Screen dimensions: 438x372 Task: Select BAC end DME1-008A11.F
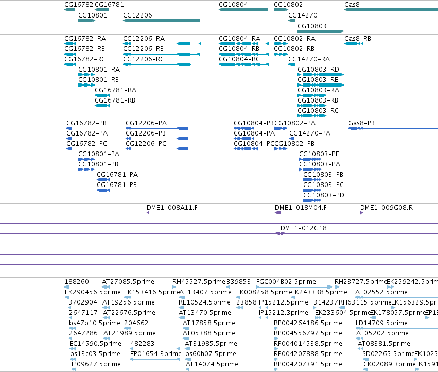point(172,208)
